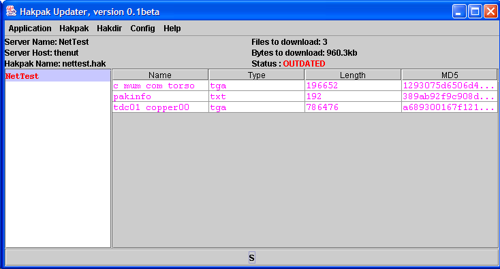The height and width of the screenshot is (269, 500).
Task: Maximize the Hakpak Updater window
Action: [x=475, y=12]
